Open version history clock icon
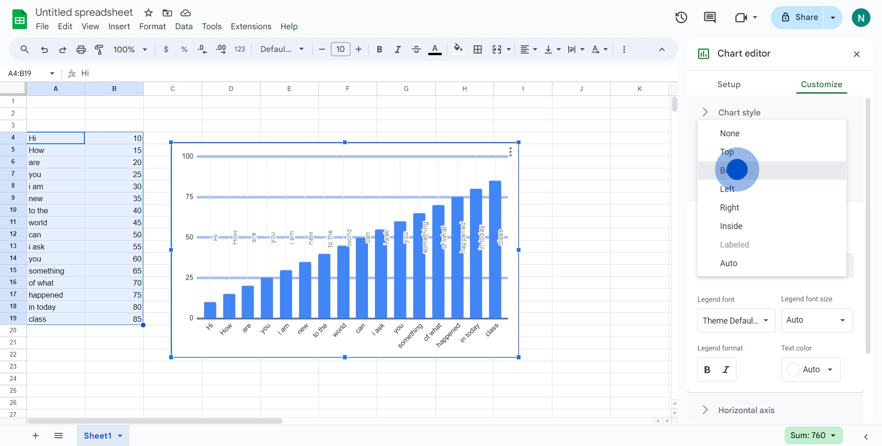 681,18
